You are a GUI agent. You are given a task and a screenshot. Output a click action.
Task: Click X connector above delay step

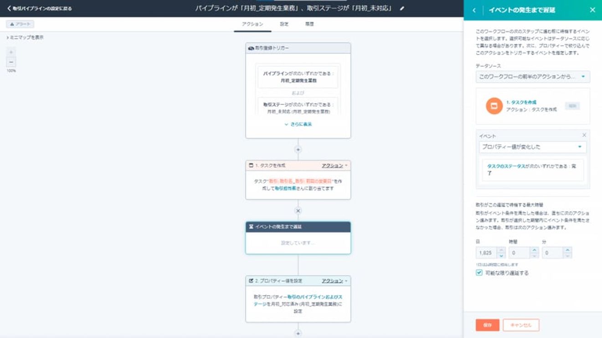point(298,211)
